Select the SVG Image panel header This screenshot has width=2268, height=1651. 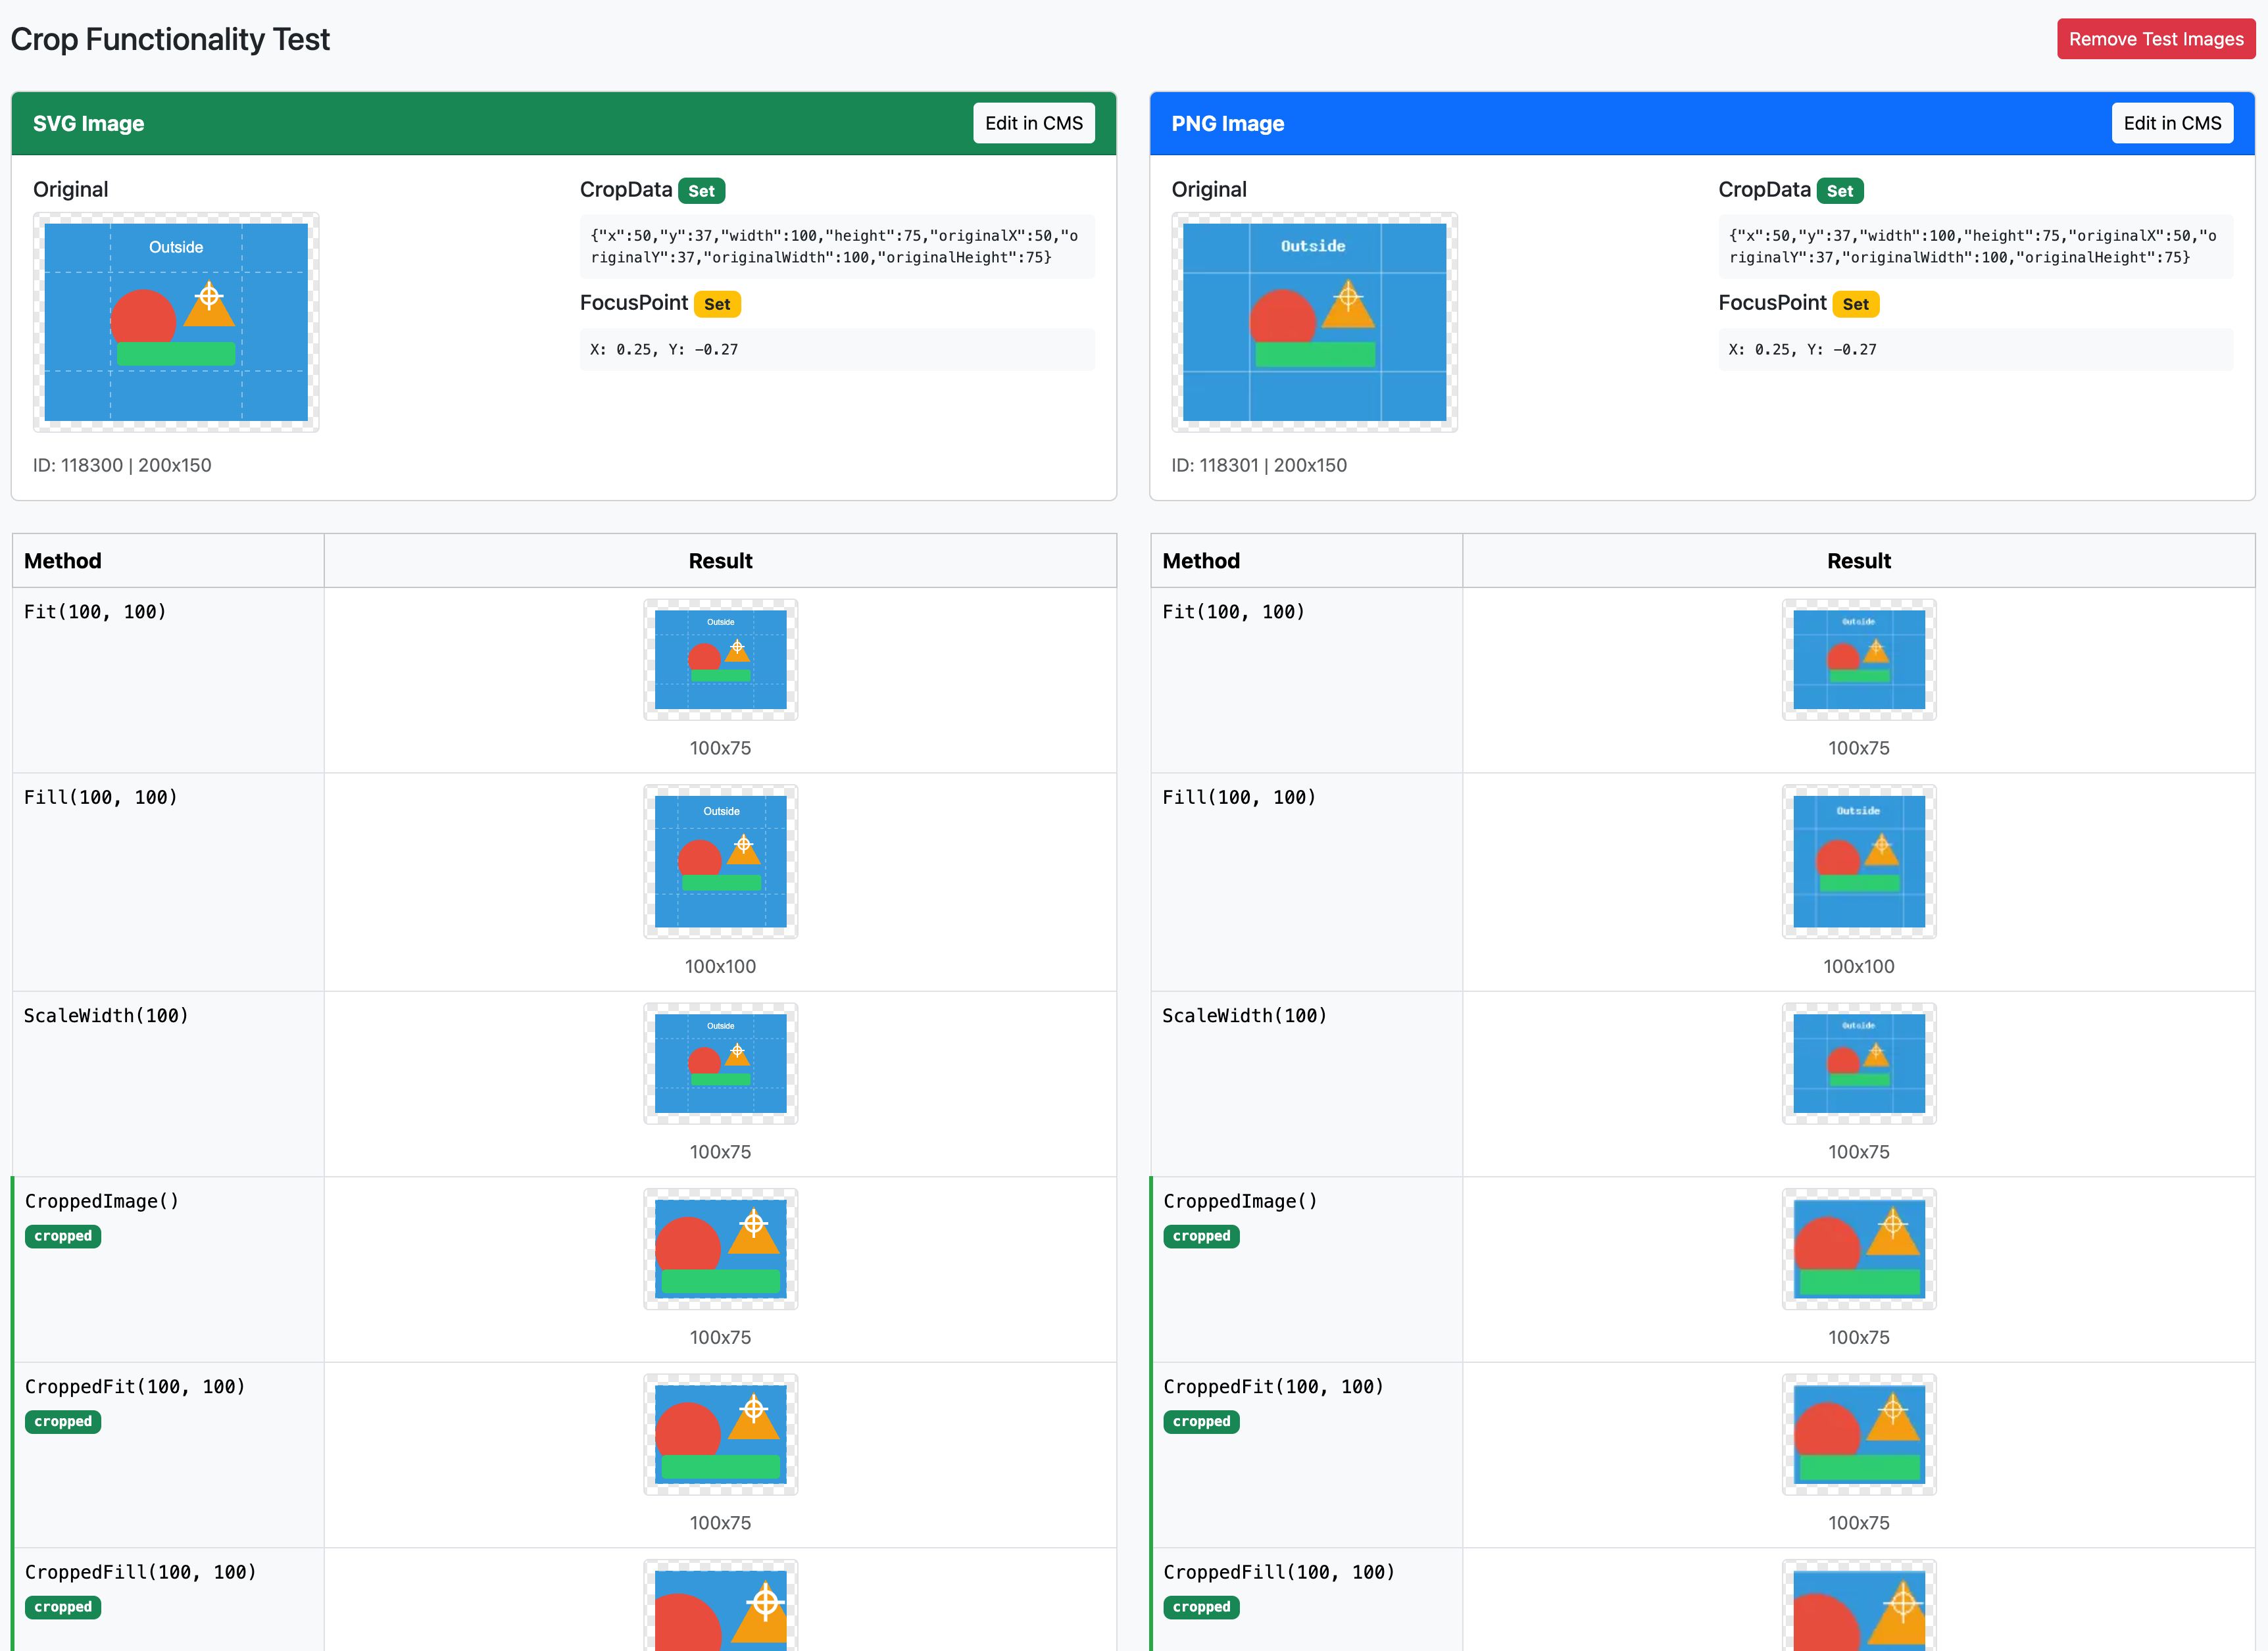click(88, 123)
